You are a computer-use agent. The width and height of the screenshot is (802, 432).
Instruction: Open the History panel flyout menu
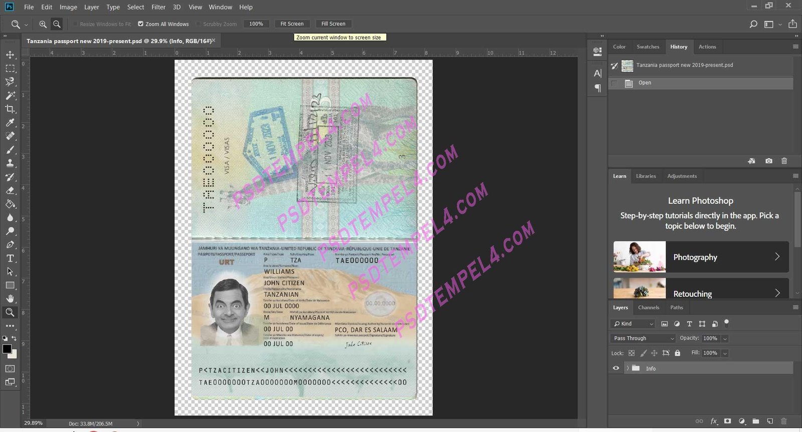(795, 47)
